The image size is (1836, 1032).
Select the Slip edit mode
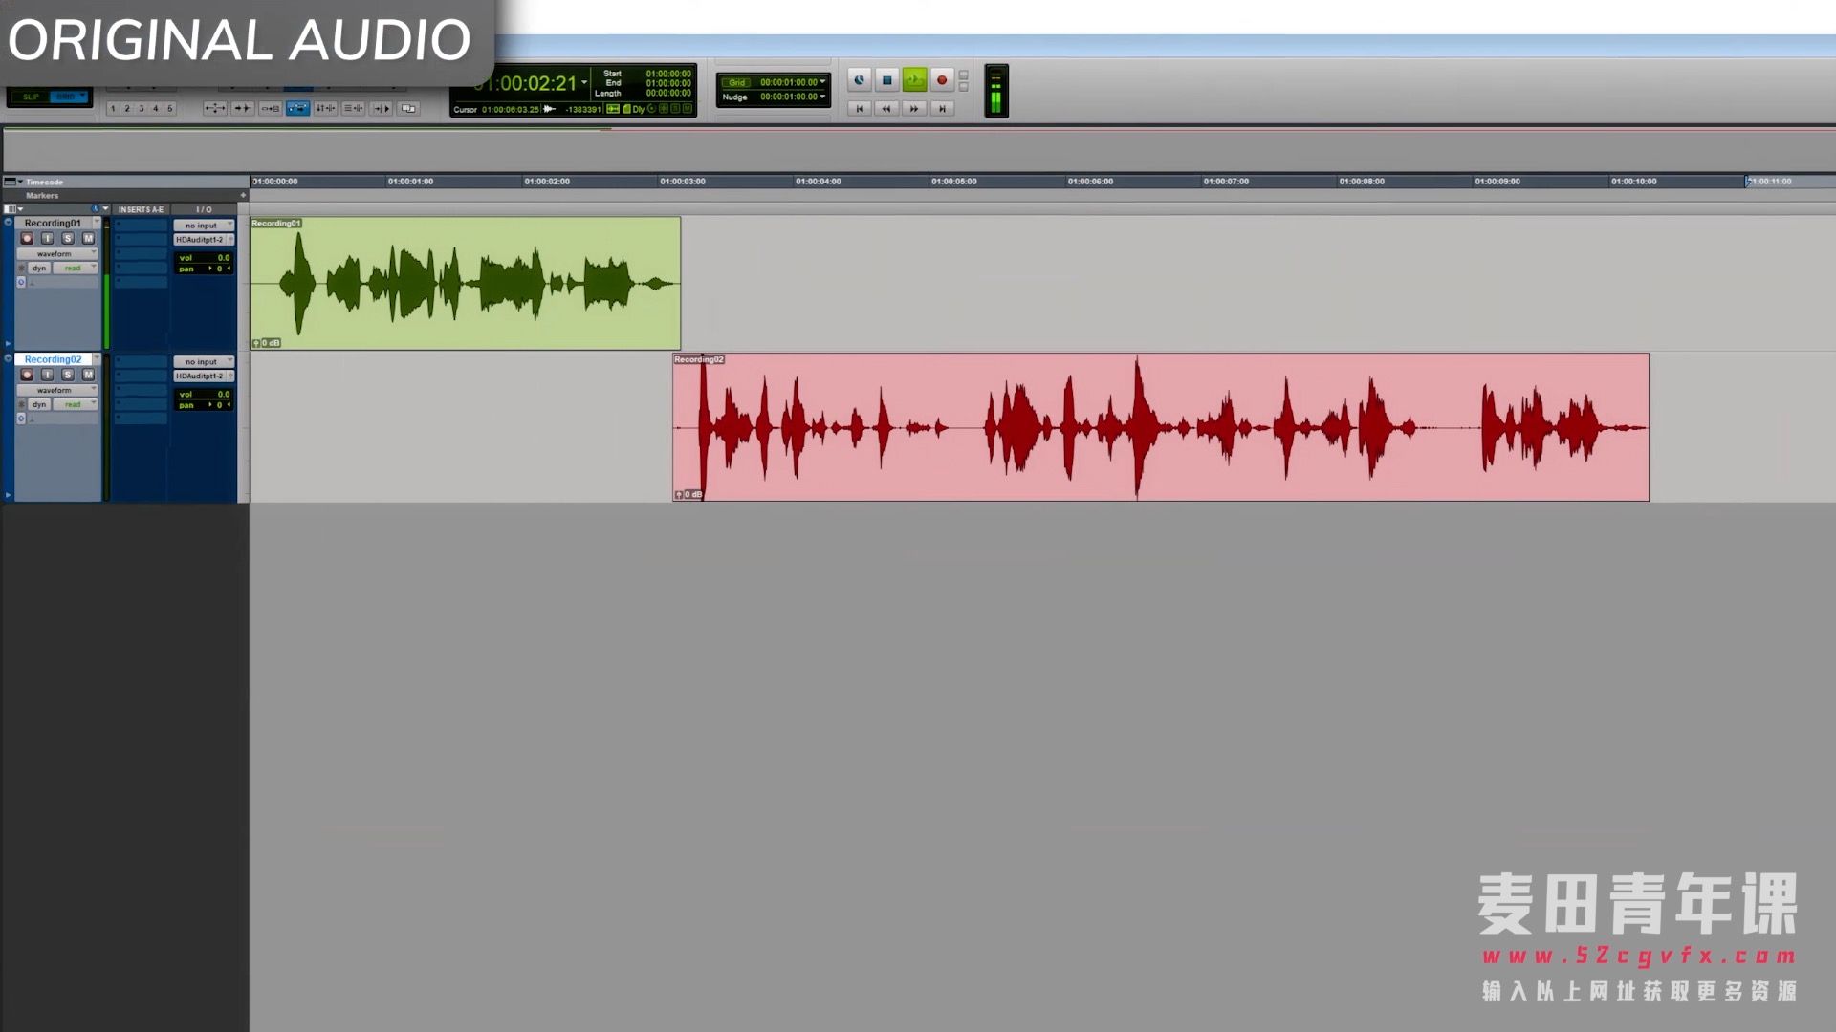coord(31,97)
